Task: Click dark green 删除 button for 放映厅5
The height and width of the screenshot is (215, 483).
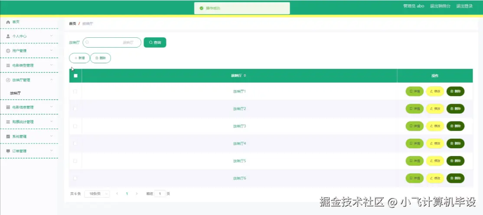Action: (x=455, y=161)
